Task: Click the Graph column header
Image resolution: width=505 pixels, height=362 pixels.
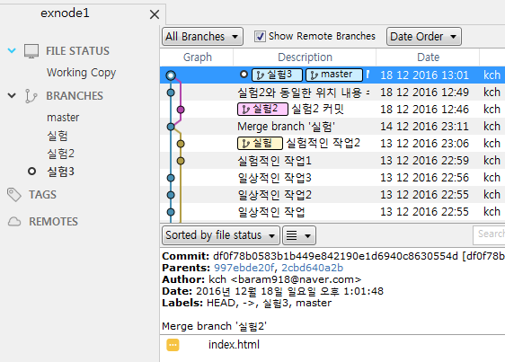Action: pyautogui.click(x=198, y=57)
